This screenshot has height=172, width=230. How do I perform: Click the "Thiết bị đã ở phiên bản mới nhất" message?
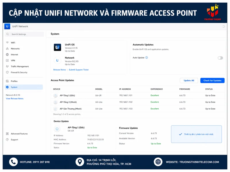tap(199, 134)
